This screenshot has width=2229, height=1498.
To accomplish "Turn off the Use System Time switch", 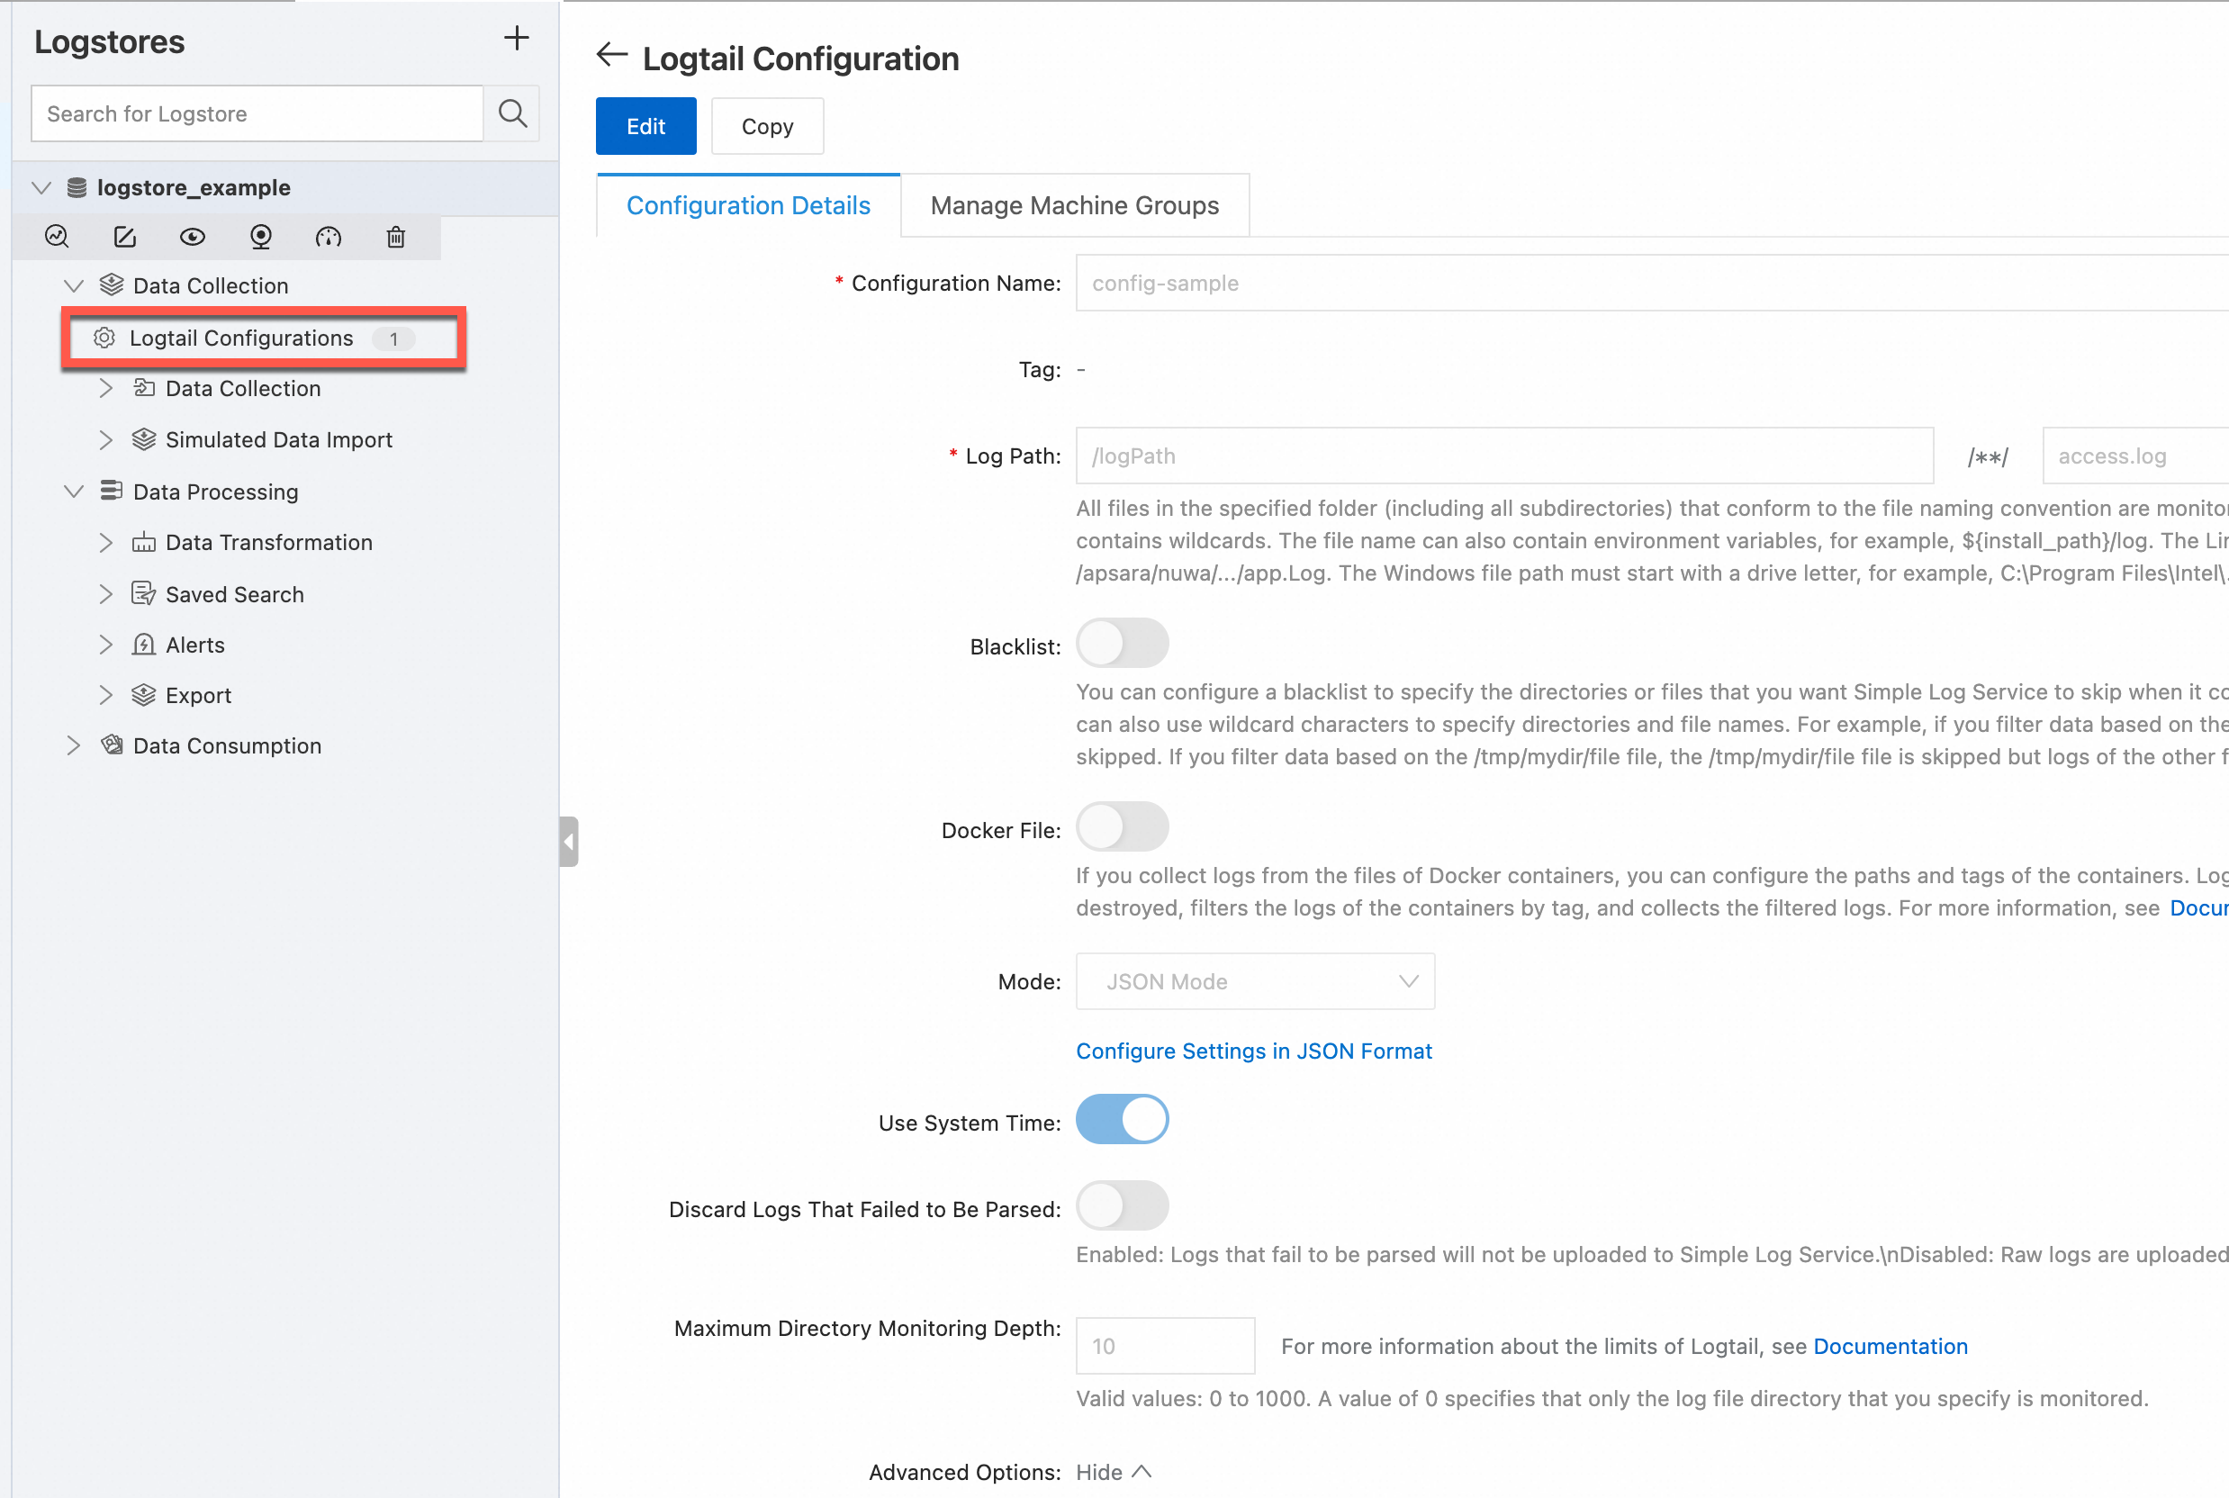I will pyautogui.click(x=1122, y=1119).
